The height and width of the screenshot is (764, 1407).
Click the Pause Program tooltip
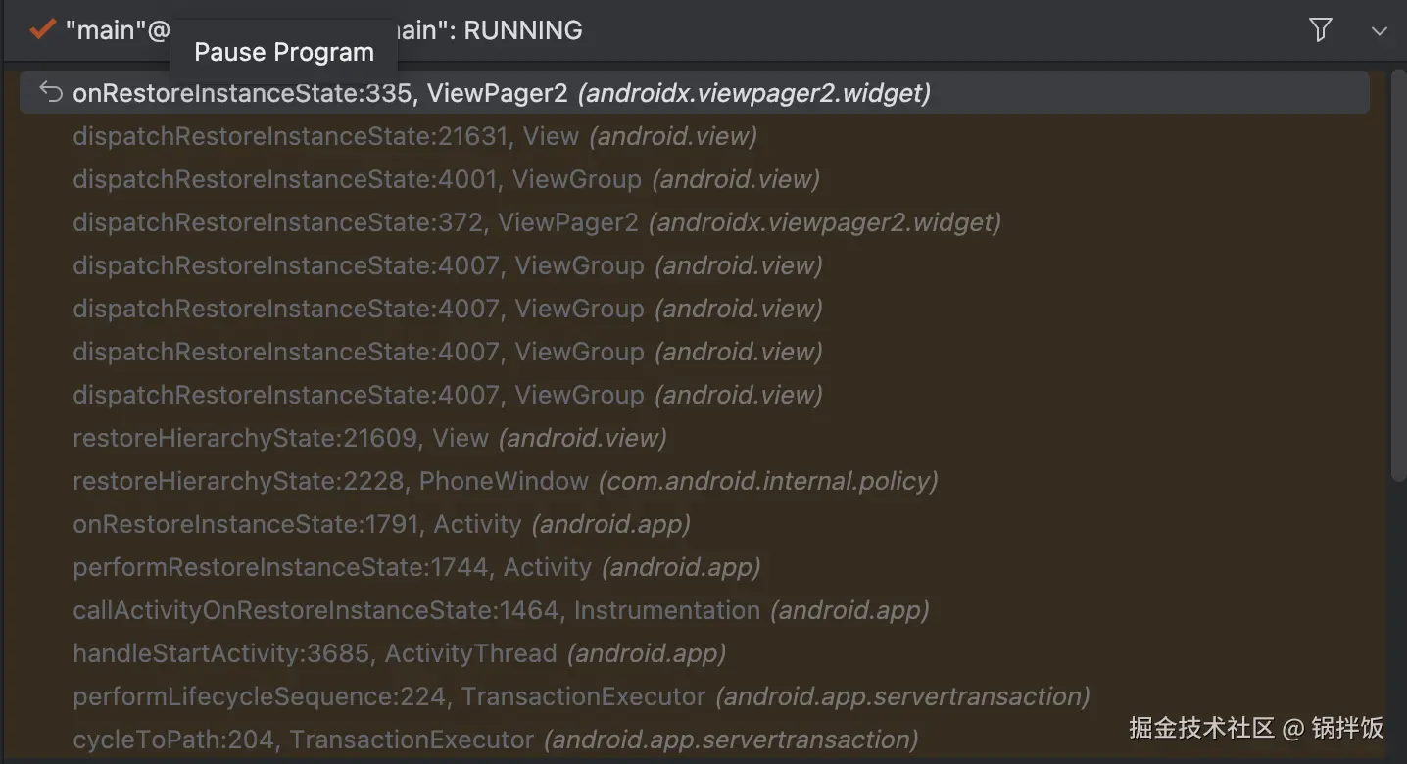(284, 52)
